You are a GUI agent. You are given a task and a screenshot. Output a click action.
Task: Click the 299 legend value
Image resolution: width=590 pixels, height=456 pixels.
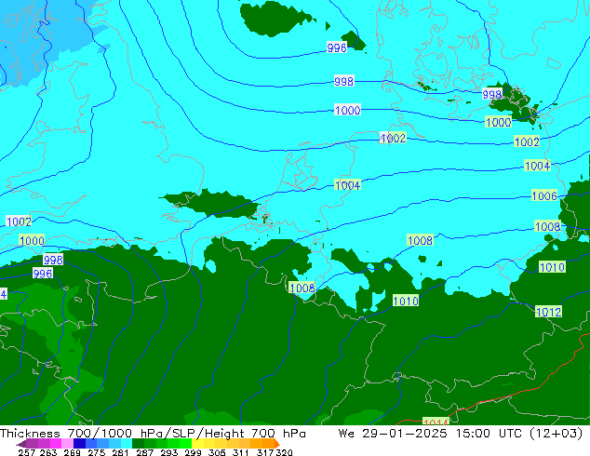pos(193,452)
